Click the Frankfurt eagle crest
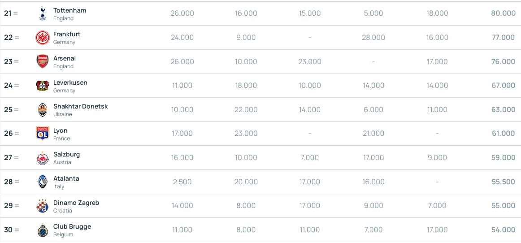 [x=43, y=38]
